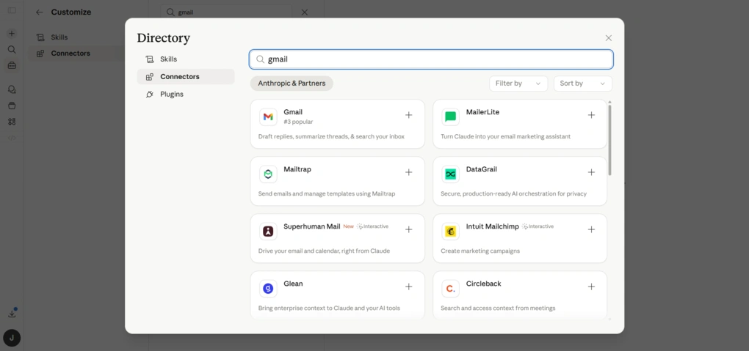
Task: Select Connectors in the Directory sidebar
Action: (186, 77)
